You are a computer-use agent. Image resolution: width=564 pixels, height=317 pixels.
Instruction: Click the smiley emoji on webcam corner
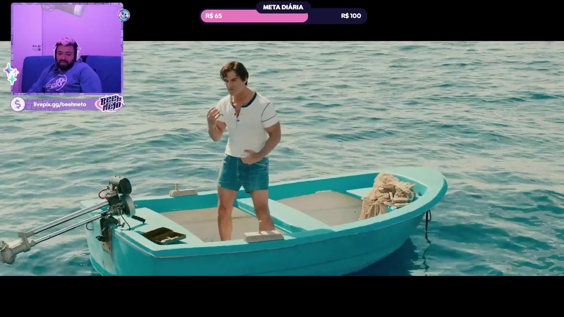point(124,15)
